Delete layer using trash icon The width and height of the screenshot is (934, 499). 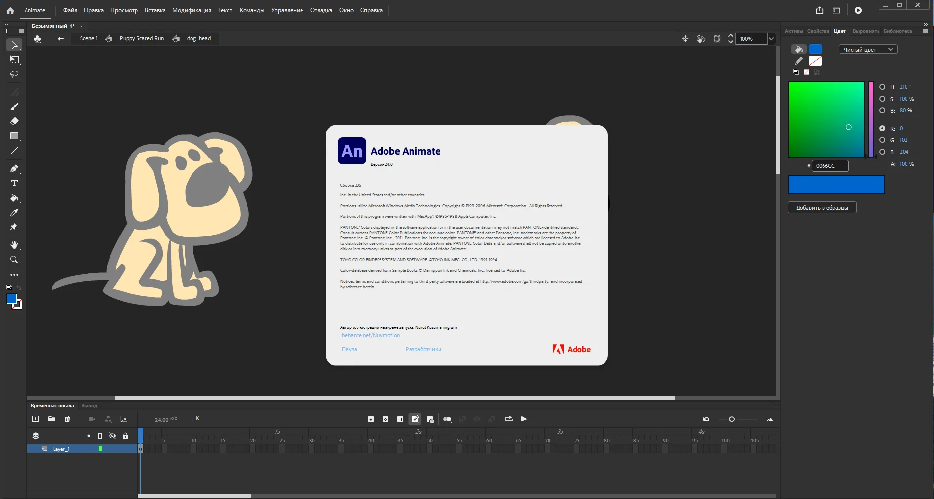tap(67, 419)
